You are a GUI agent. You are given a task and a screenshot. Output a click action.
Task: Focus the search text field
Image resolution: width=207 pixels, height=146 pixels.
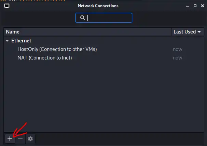click(108, 18)
